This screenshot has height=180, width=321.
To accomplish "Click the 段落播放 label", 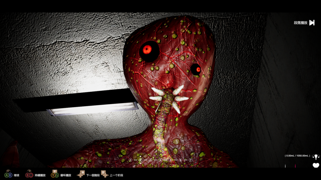I will (300, 23).
